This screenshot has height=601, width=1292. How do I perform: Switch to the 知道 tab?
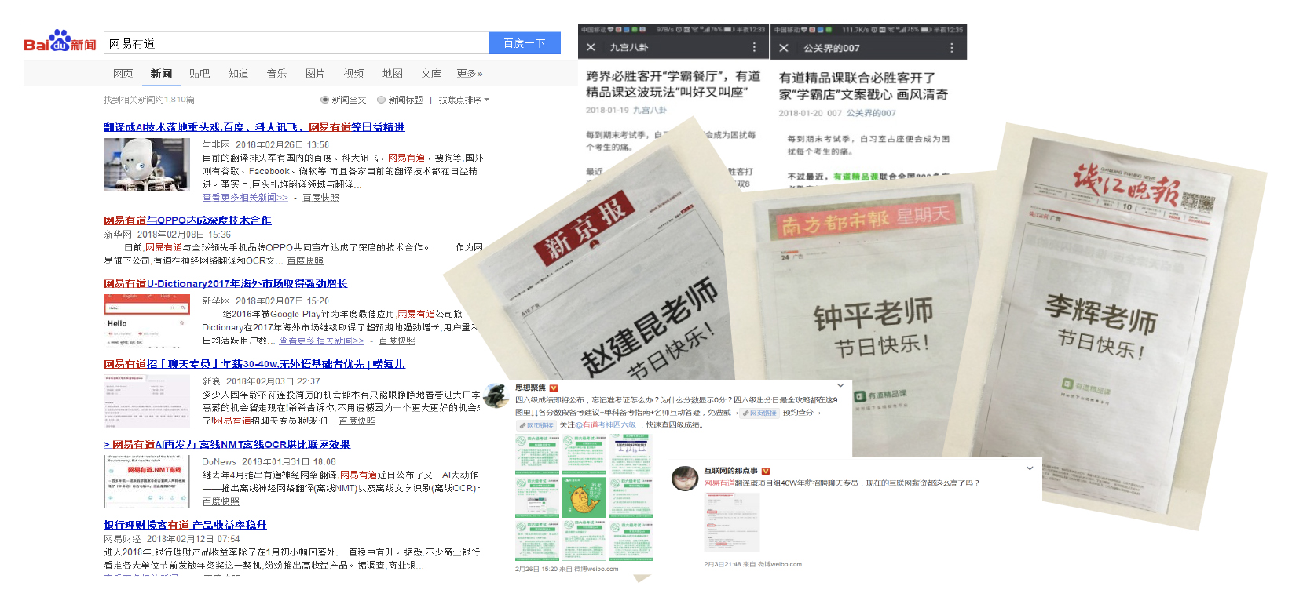click(238, 73)
